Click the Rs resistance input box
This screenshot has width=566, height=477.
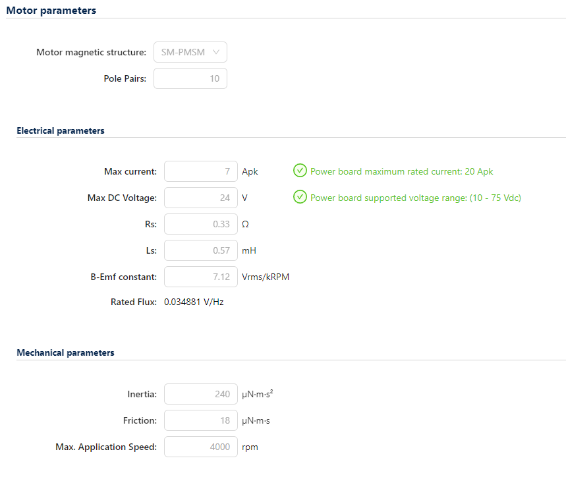tap(200, 224)
